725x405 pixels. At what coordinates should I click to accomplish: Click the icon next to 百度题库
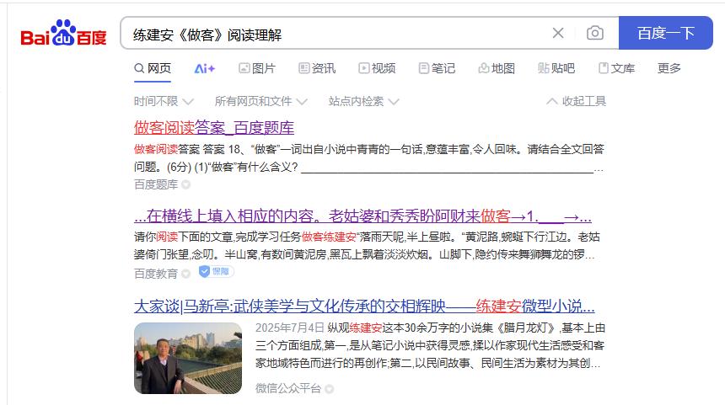[x=185, y=184]
